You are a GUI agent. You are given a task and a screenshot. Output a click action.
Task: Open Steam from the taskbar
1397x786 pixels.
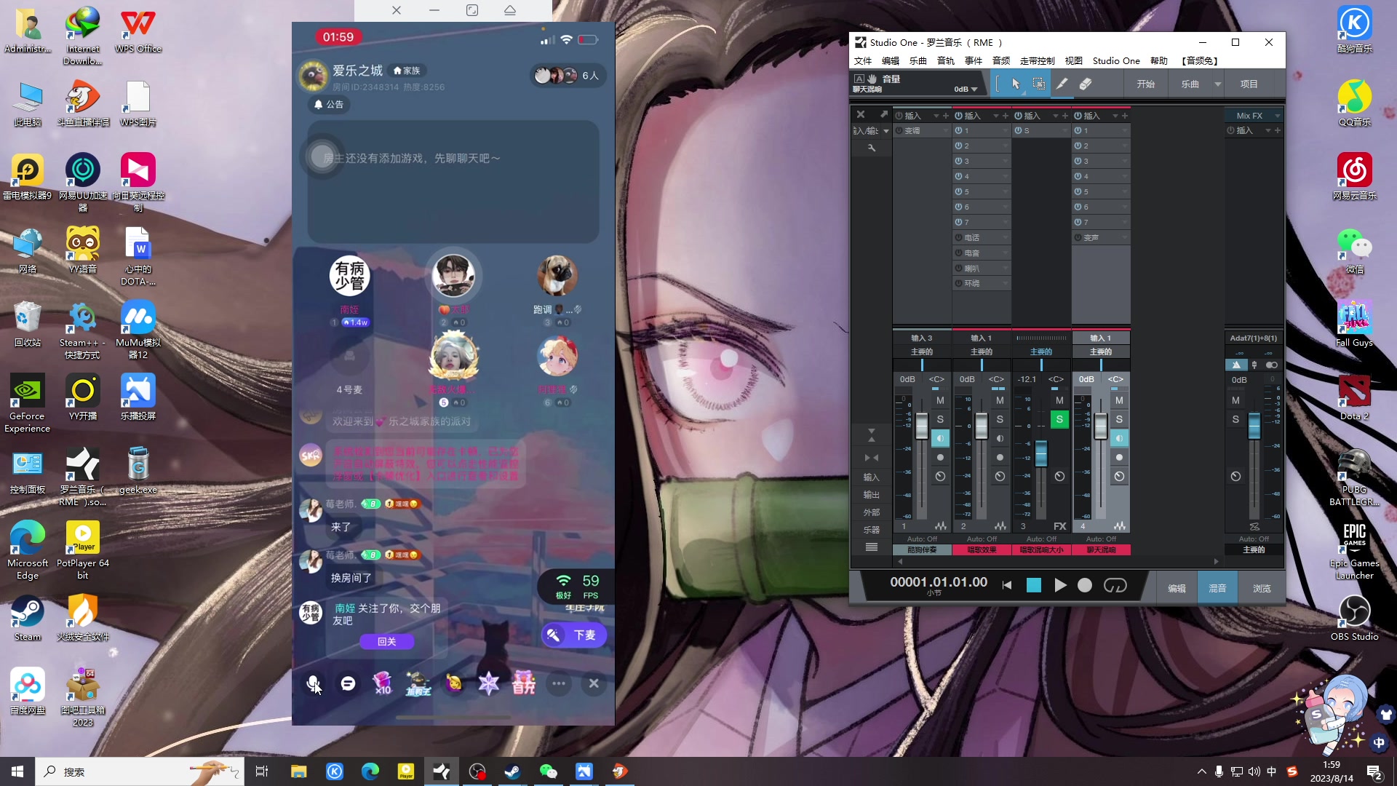coord(512,771)
